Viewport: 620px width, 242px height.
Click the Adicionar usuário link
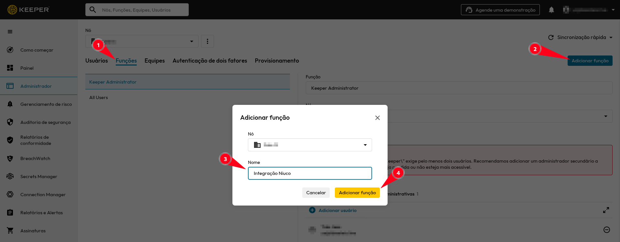pyautogui.click(x=337, y=210)
